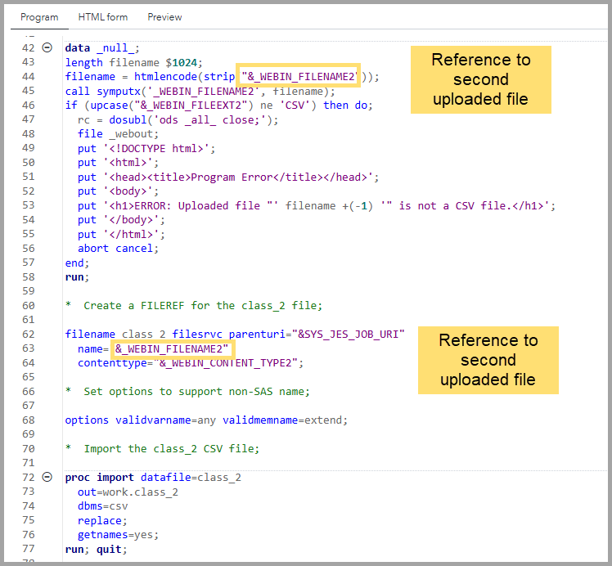Click line number 63 in the gutter

coord(28,348)
